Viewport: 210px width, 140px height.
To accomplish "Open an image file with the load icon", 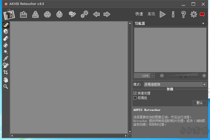I will [x=23, y=14].
